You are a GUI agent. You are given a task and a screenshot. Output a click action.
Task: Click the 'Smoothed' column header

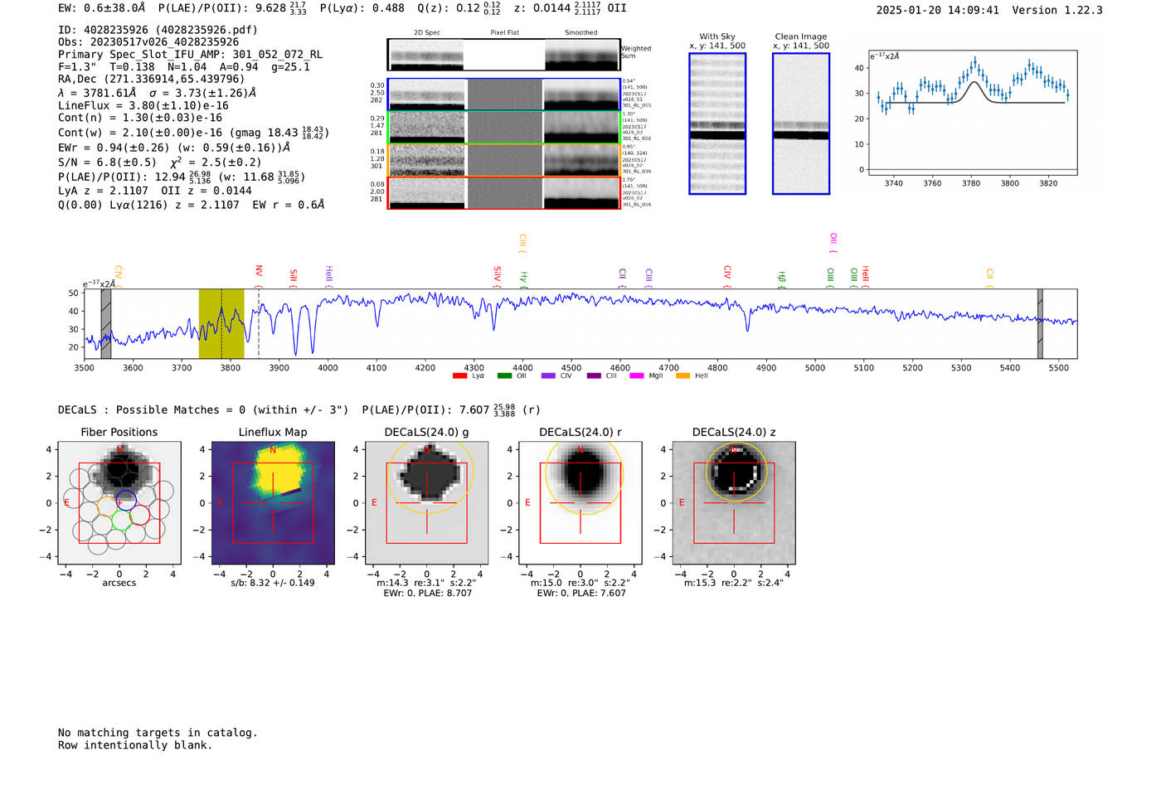pyautogui.click(x=581, y=33)
